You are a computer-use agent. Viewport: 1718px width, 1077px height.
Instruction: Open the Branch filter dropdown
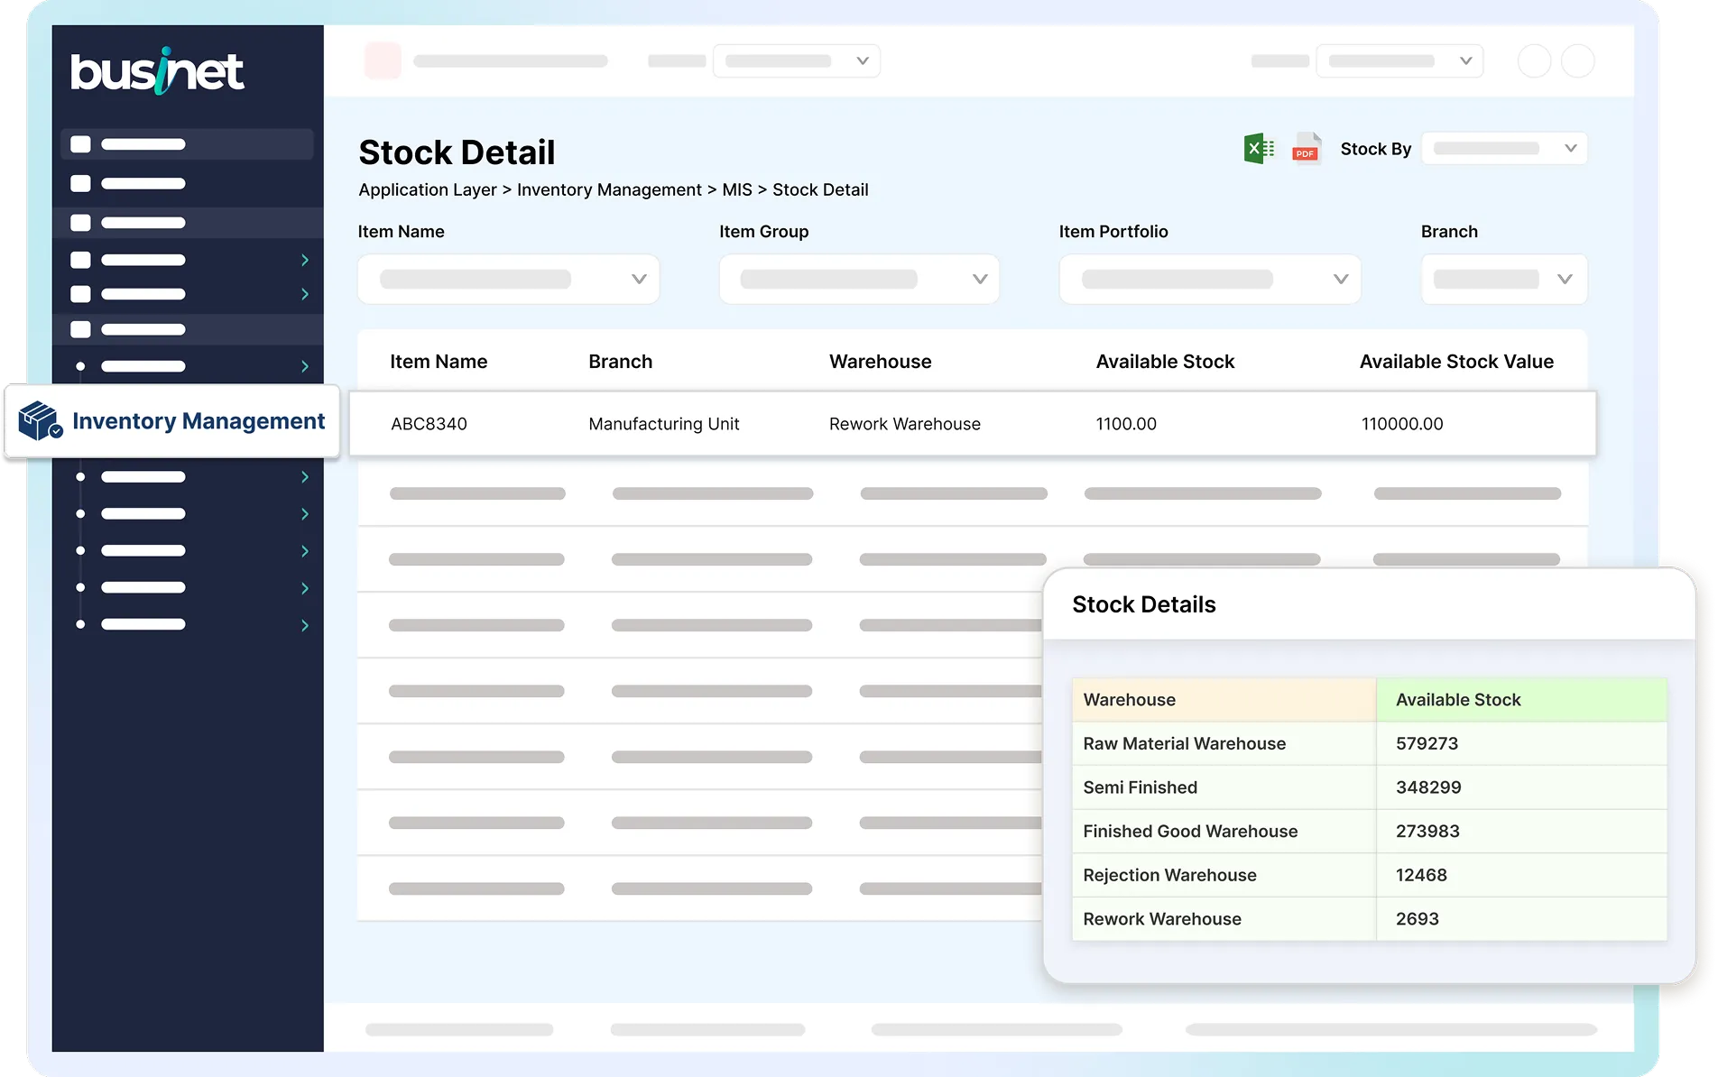tap(1504, 280)
